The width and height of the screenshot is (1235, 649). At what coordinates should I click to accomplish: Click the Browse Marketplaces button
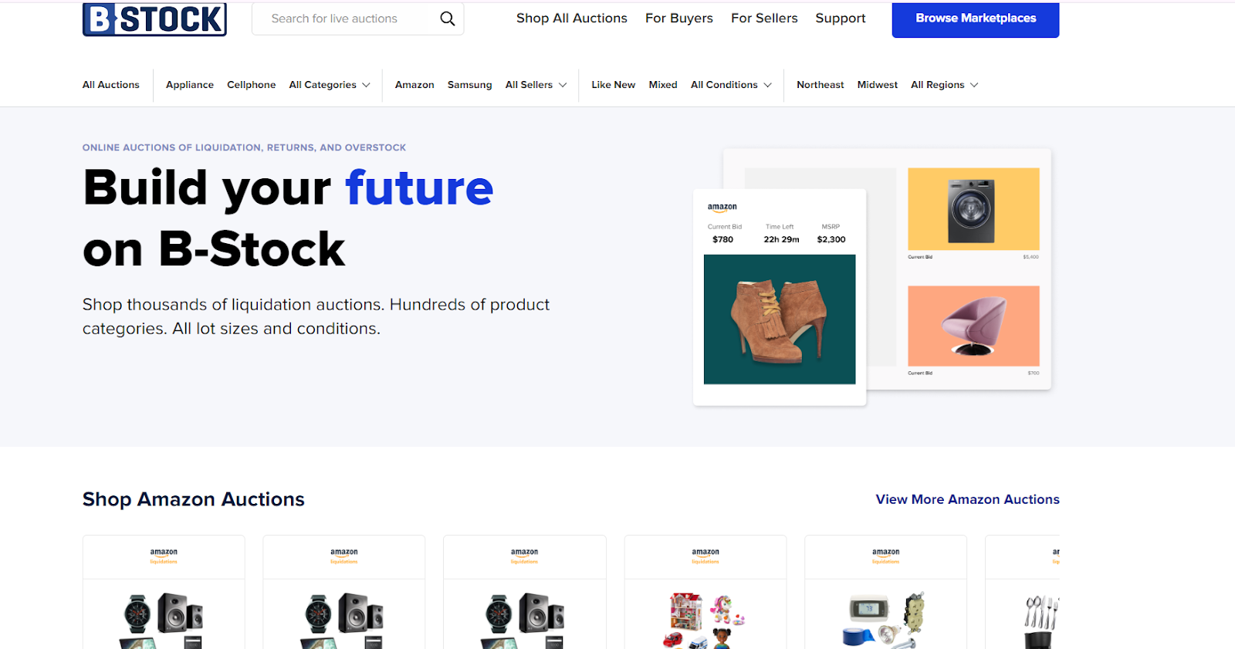pos(976,19)
